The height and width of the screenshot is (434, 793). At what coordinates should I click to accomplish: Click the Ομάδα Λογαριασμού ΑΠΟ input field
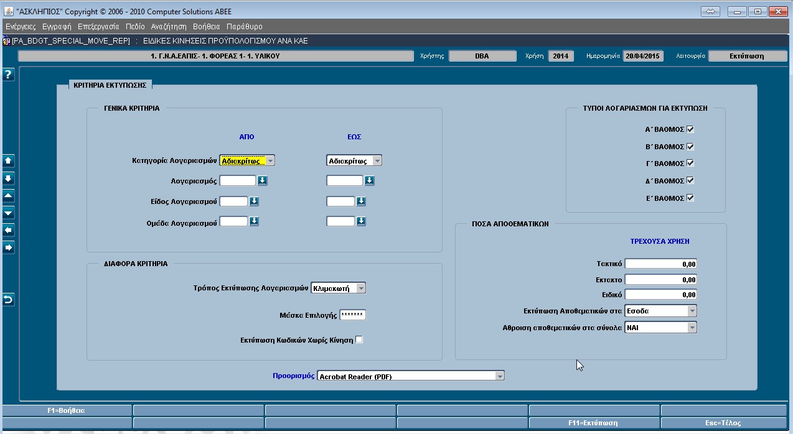tap(234, 221)
